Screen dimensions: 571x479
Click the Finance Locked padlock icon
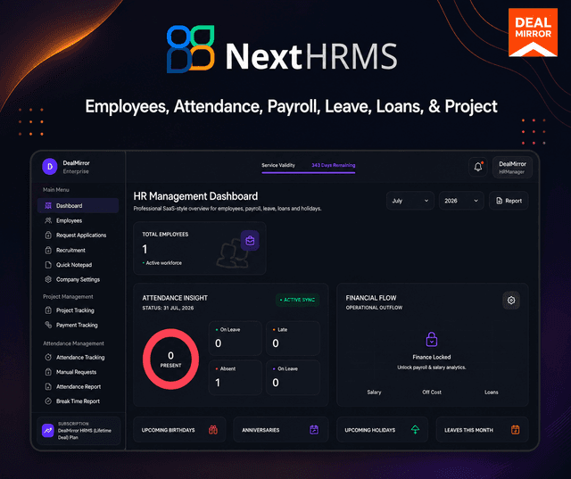432,339
